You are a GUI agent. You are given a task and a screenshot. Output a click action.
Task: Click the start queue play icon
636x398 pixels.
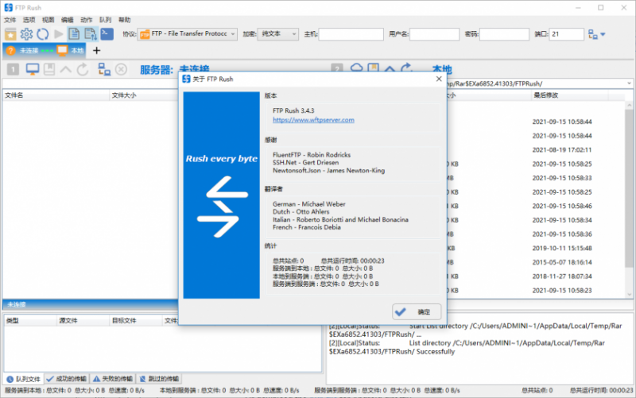coord(59,34)
